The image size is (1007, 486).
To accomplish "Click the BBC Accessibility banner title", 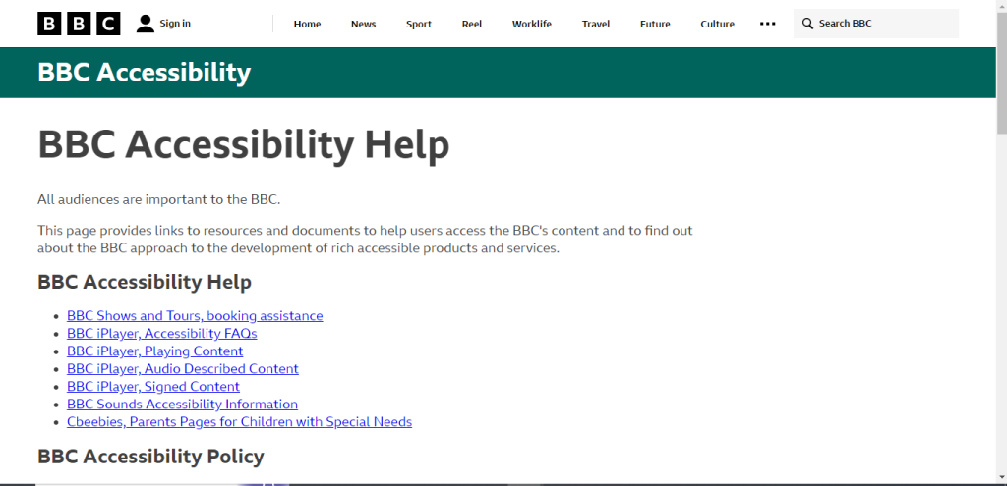I will [x=144, y=73].
